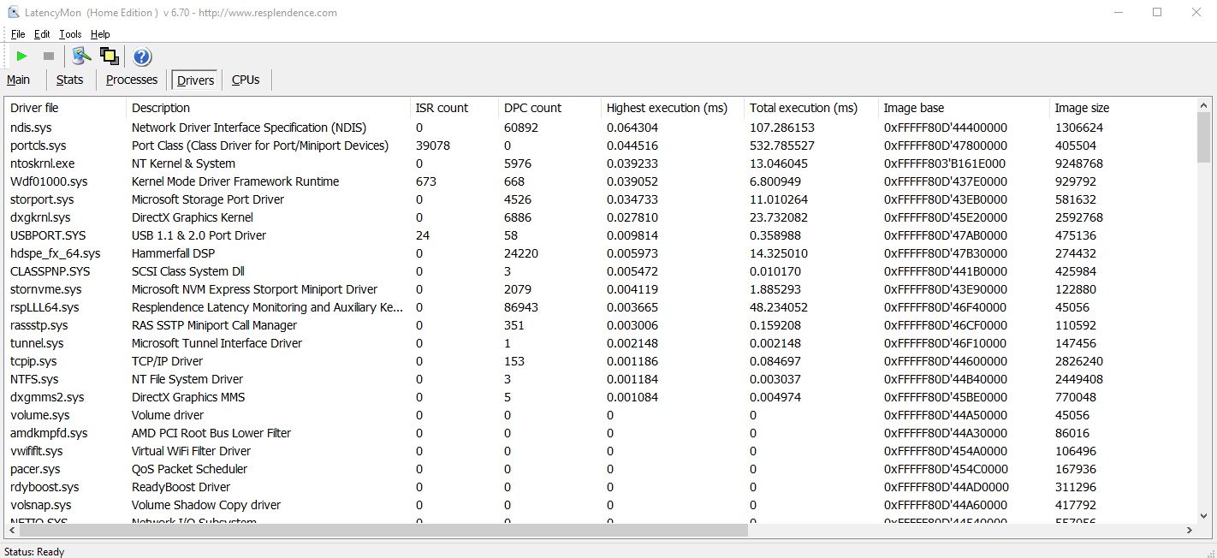Click the yellow overlapping-windows toolbar icon
The height and width of the screenshot is (558, 1217).
(109, 56)
